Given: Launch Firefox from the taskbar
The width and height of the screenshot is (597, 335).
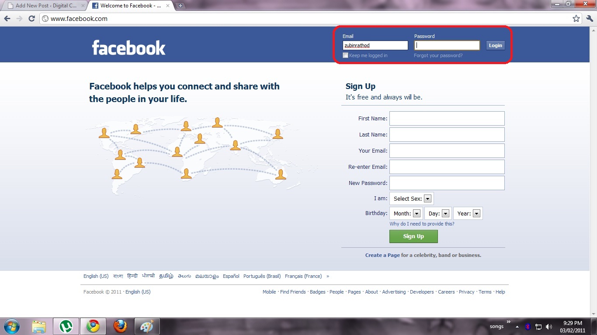Looking at the screenshot, I should pos(120,326).
